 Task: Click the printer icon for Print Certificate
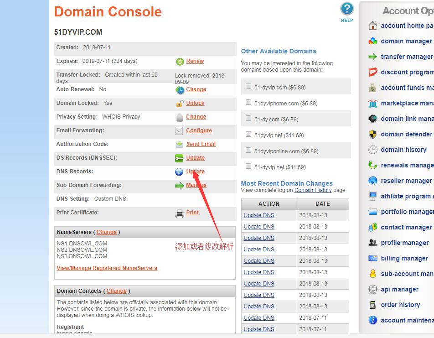click(179, 213)
